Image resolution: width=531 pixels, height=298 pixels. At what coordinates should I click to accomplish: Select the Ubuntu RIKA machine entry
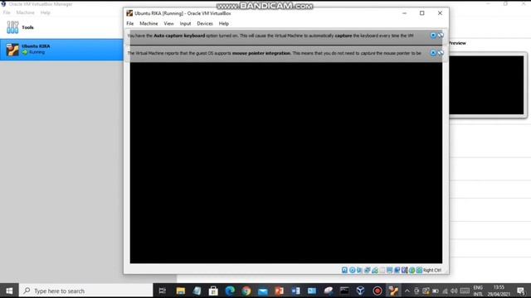[x=61, y=50]
